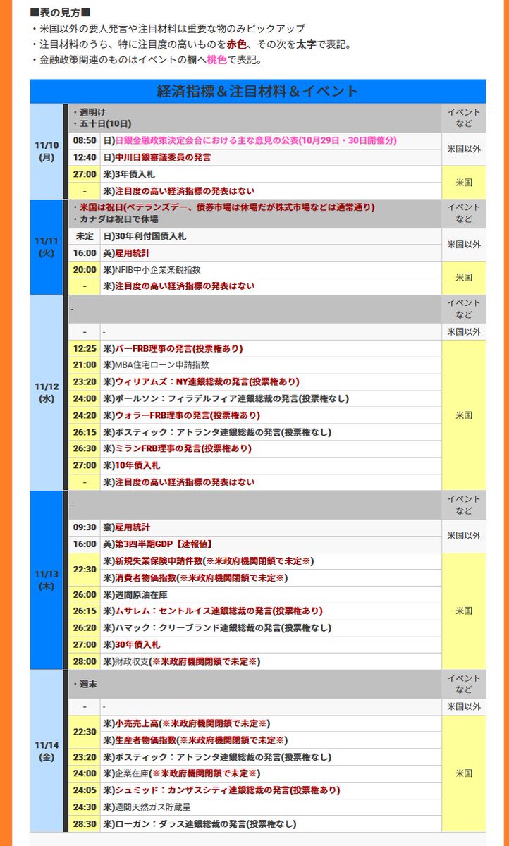Click the 米国以外 category cell for 11/13
509x846 pixels.
click(x=464, y=536)
